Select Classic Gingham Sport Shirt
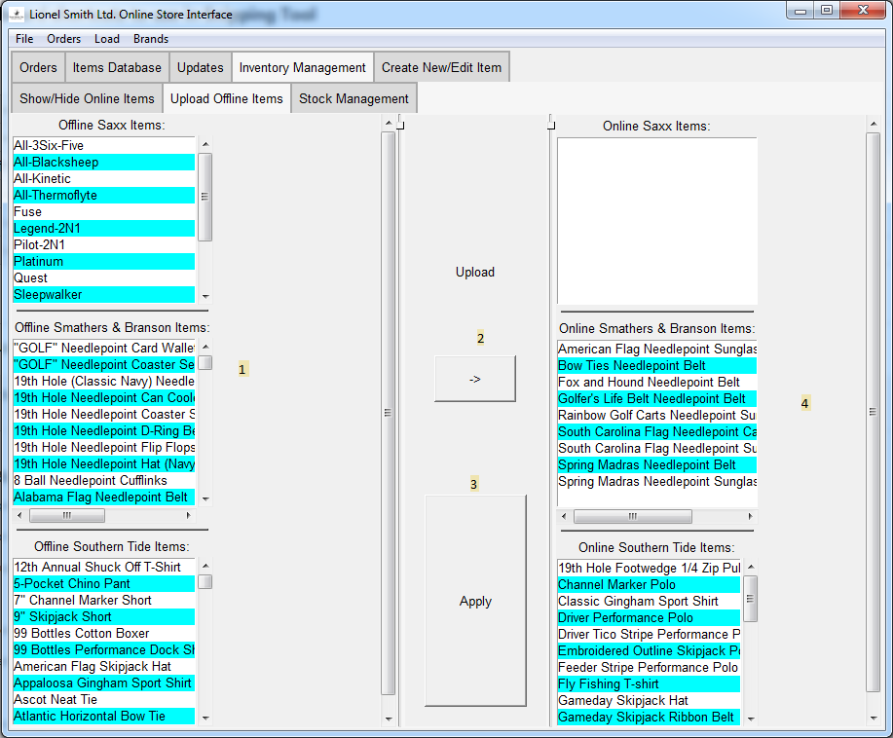This screenshot has height=738, width=893. (649, 601)
